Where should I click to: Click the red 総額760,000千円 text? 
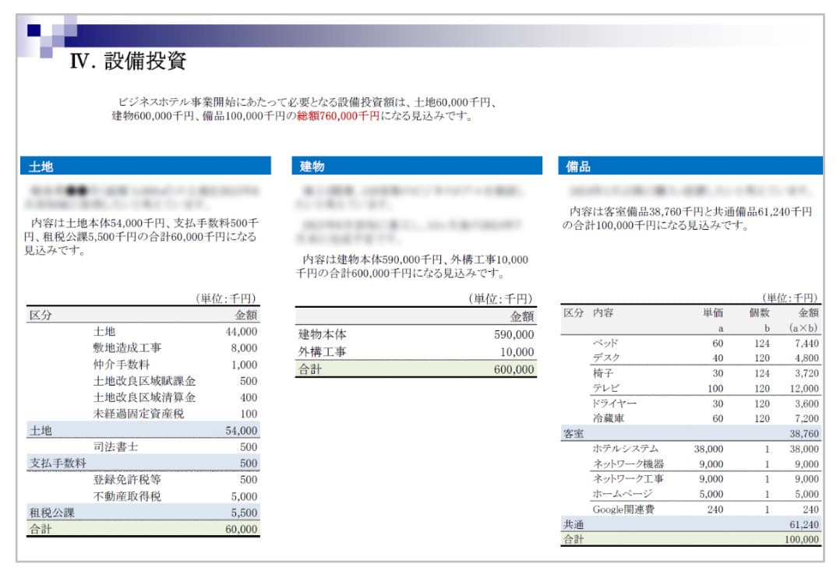[338, 116]
